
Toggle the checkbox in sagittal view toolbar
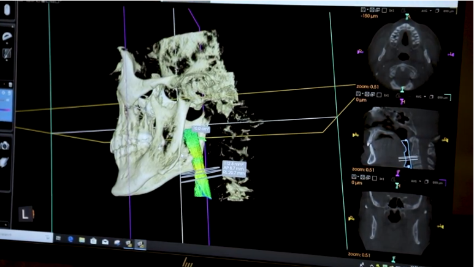380,95
